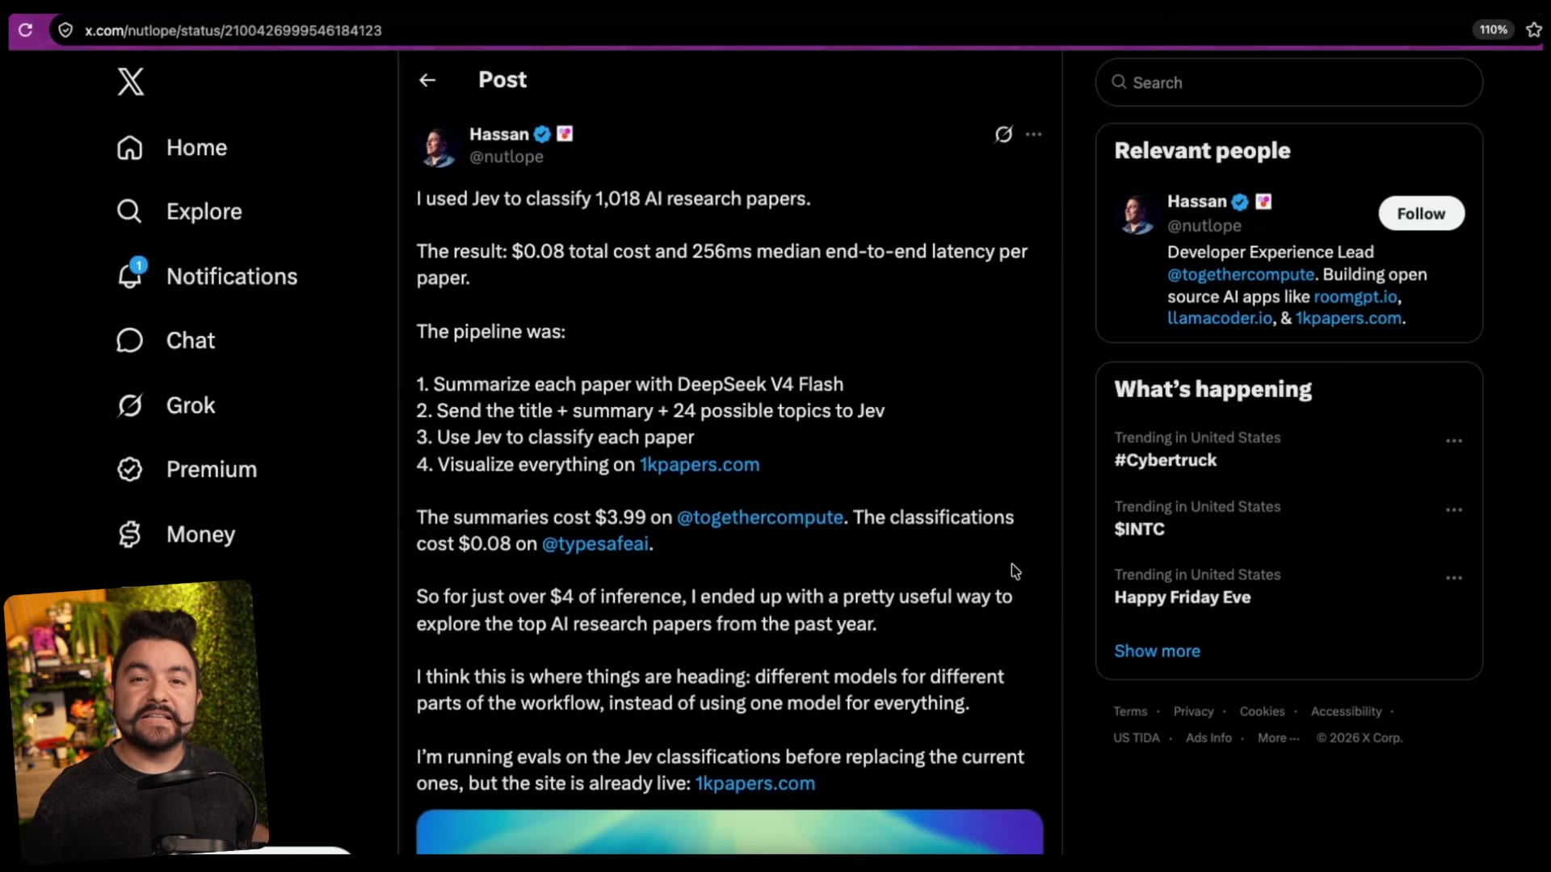
Task: Open the #Cybertruck trending topic
Action: (1166, 460)
